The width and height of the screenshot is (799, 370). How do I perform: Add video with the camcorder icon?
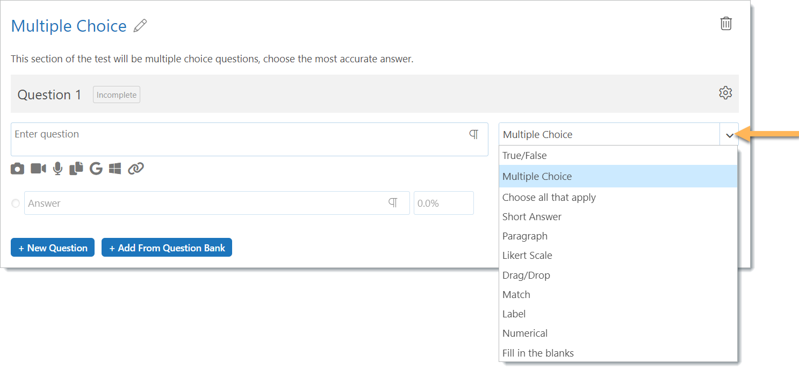click(38, 169)
